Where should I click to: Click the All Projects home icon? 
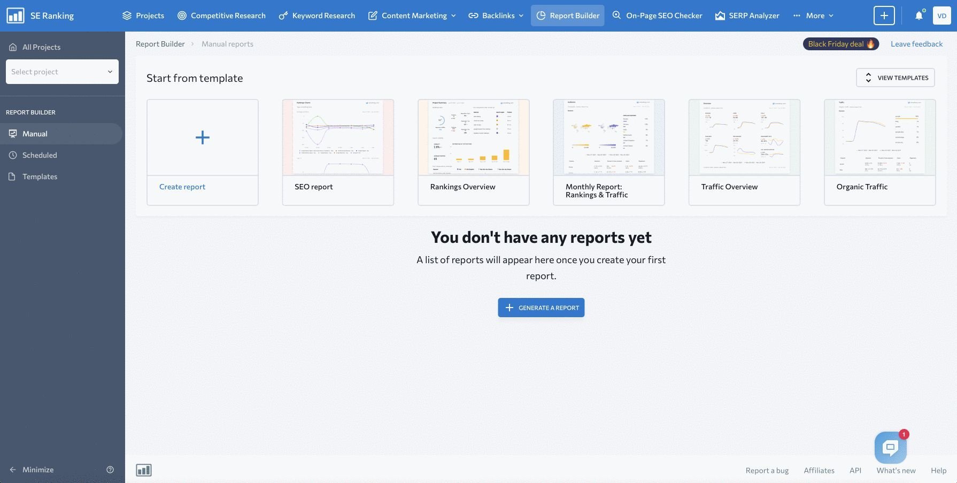pos(13,47)
